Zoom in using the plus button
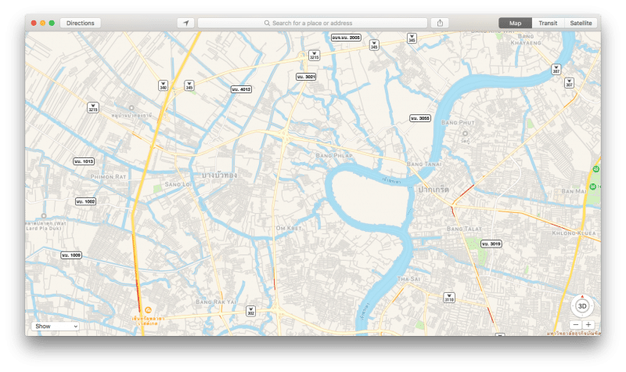This screenshot has width=626, height=372. 588,324
